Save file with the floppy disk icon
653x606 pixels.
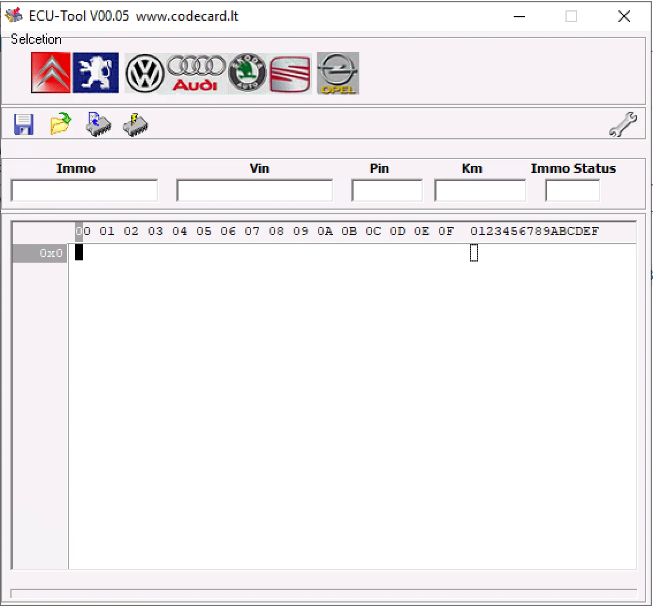24,124
